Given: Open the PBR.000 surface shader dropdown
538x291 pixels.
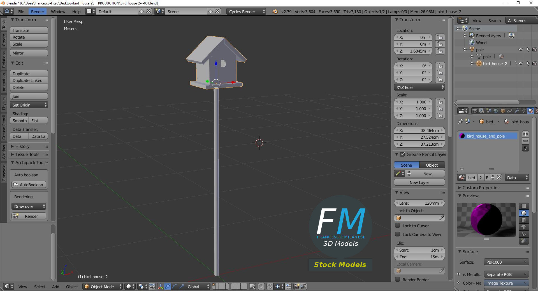Looking at the screenshot, I should pyautogui.click(x=506, y=262).
